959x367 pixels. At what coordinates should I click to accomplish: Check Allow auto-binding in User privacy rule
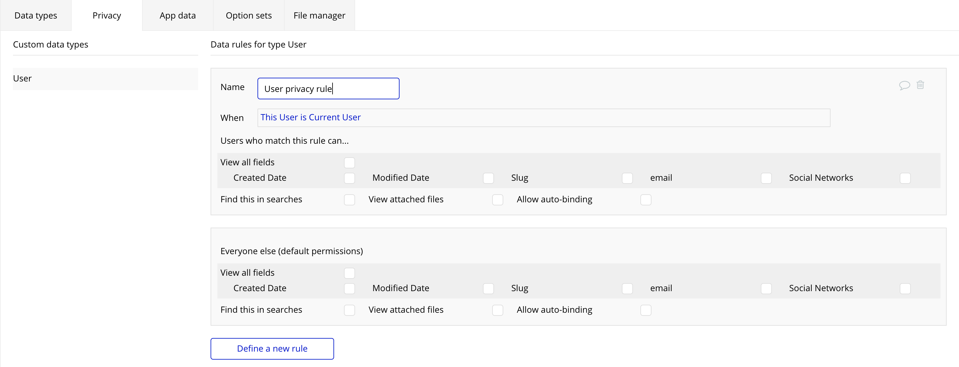pos(646,200)
